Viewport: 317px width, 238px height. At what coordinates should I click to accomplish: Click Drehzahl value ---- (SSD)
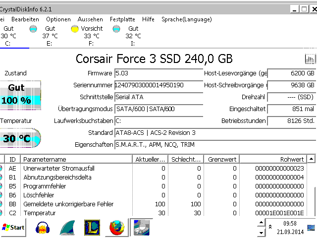[x=292, y=97]
